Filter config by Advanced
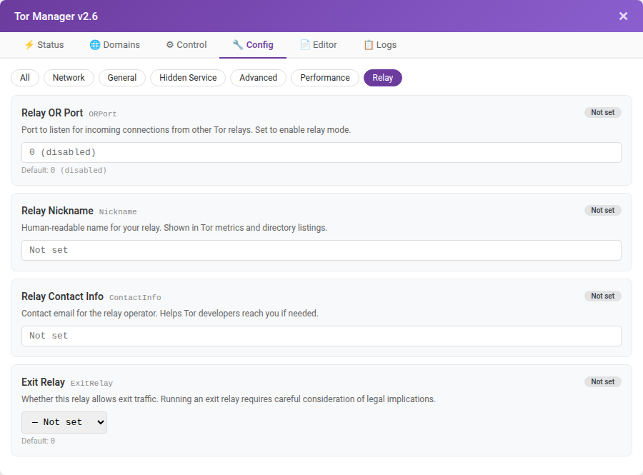The height and width of the screenshot is (475, 643). tap(259, 78)
